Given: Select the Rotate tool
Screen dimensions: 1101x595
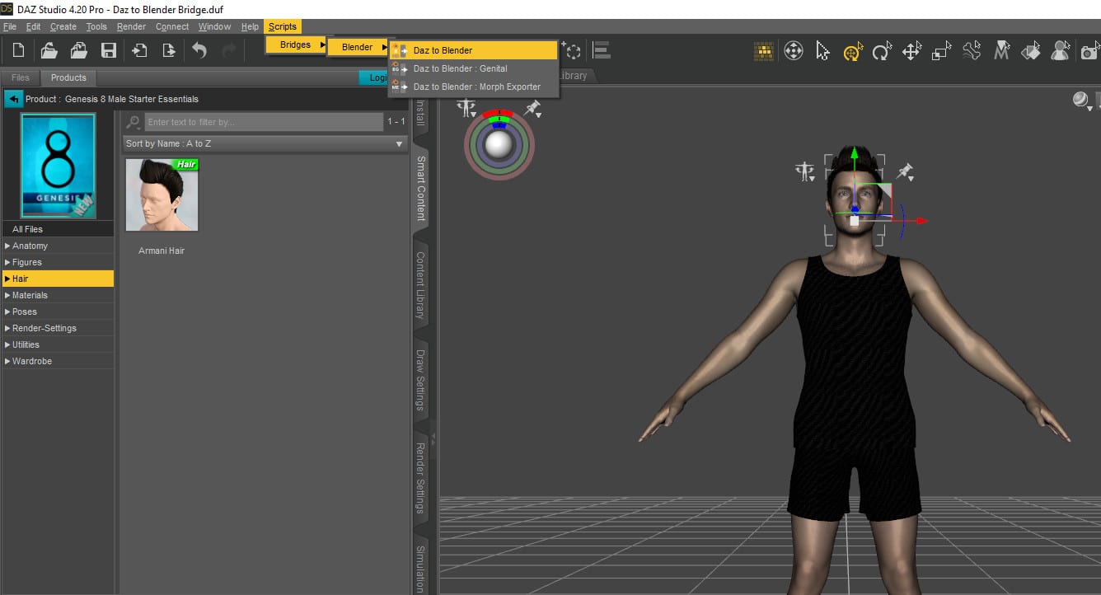Looking at the screenshot, I should pyautogui.click(x=882, y=52).
